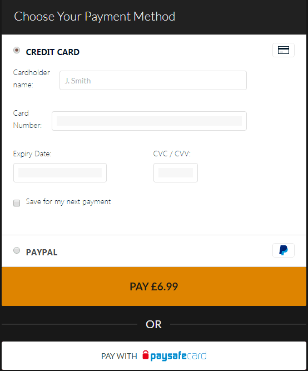Click the Choose Your Payment Method title
The height and width of the screenshot is (371, 308).
point(95,17)
